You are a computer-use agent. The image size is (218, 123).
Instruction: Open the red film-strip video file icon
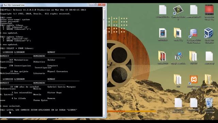point(209,10)
